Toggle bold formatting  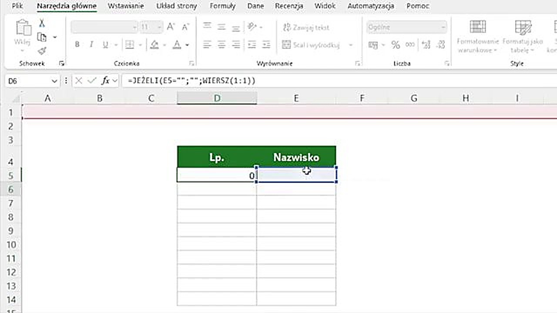click(x=77, y=44)
